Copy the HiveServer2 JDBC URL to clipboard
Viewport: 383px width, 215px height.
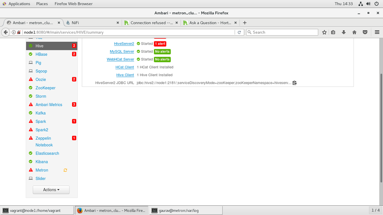[x=294, y=83]
